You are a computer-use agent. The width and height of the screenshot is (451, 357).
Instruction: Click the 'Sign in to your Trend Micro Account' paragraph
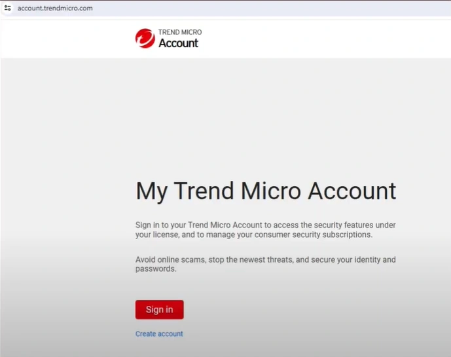[x=266, y=230]
